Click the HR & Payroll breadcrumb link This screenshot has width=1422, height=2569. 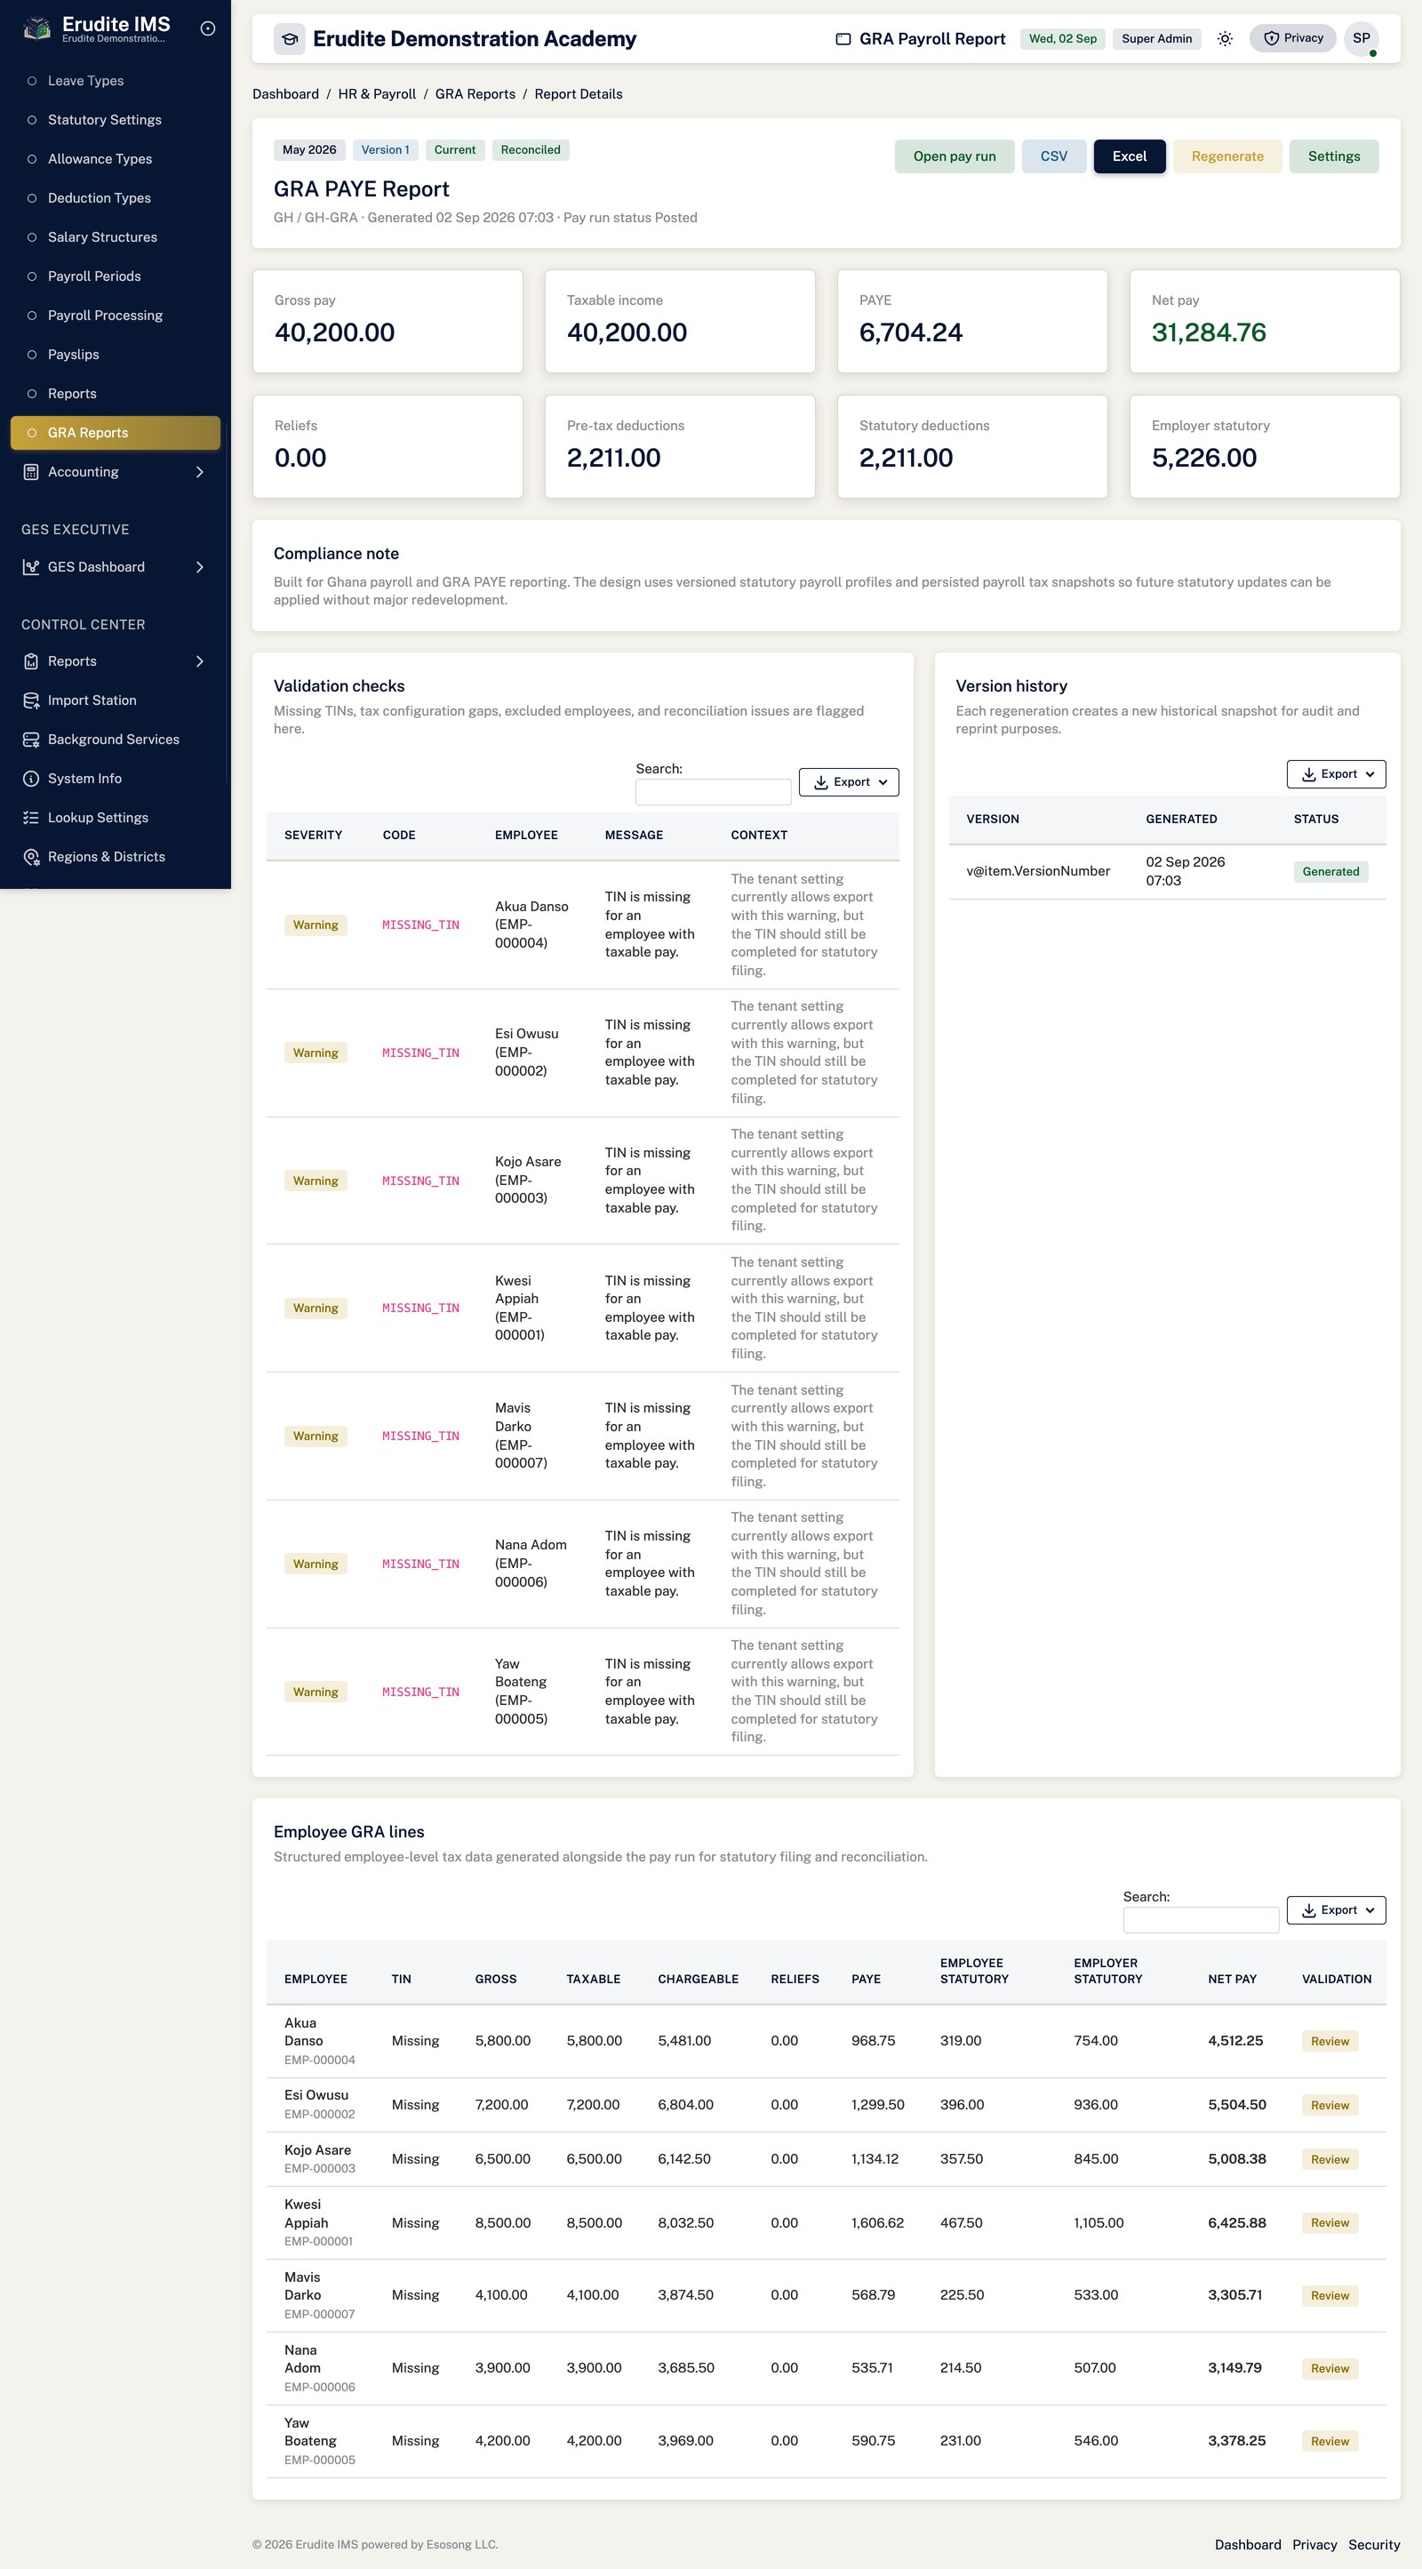(377, 93)
